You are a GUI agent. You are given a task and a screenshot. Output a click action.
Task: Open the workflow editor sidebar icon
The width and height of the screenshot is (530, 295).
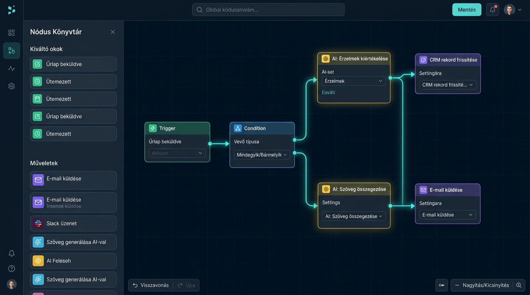(x=12, y=51)
